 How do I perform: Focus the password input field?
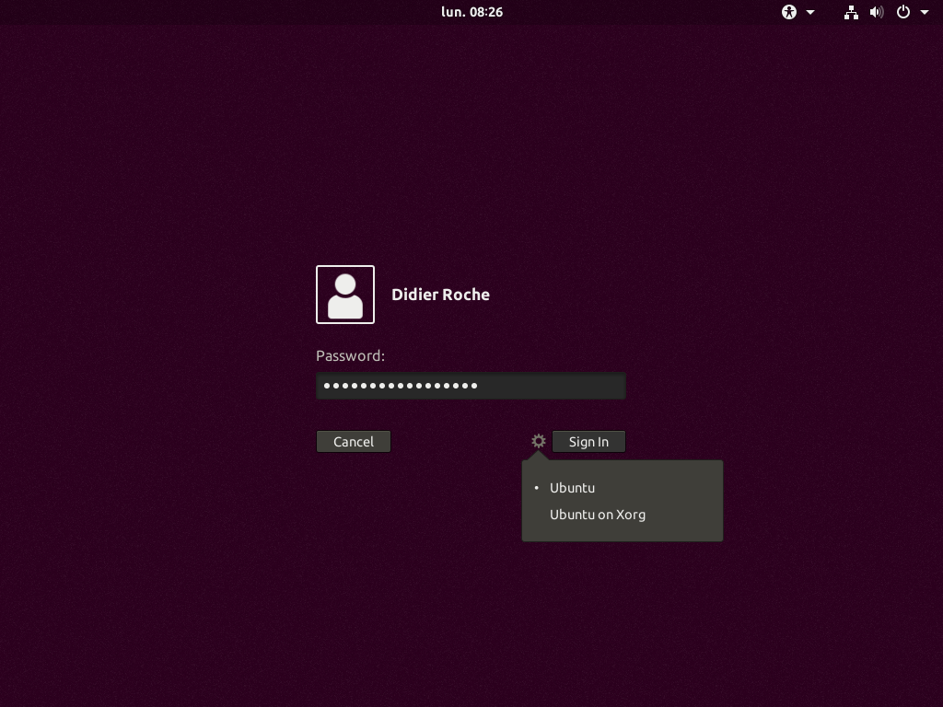471,386
